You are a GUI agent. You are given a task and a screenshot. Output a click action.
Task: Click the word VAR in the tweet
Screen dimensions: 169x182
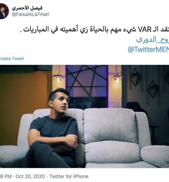[145, 29]
